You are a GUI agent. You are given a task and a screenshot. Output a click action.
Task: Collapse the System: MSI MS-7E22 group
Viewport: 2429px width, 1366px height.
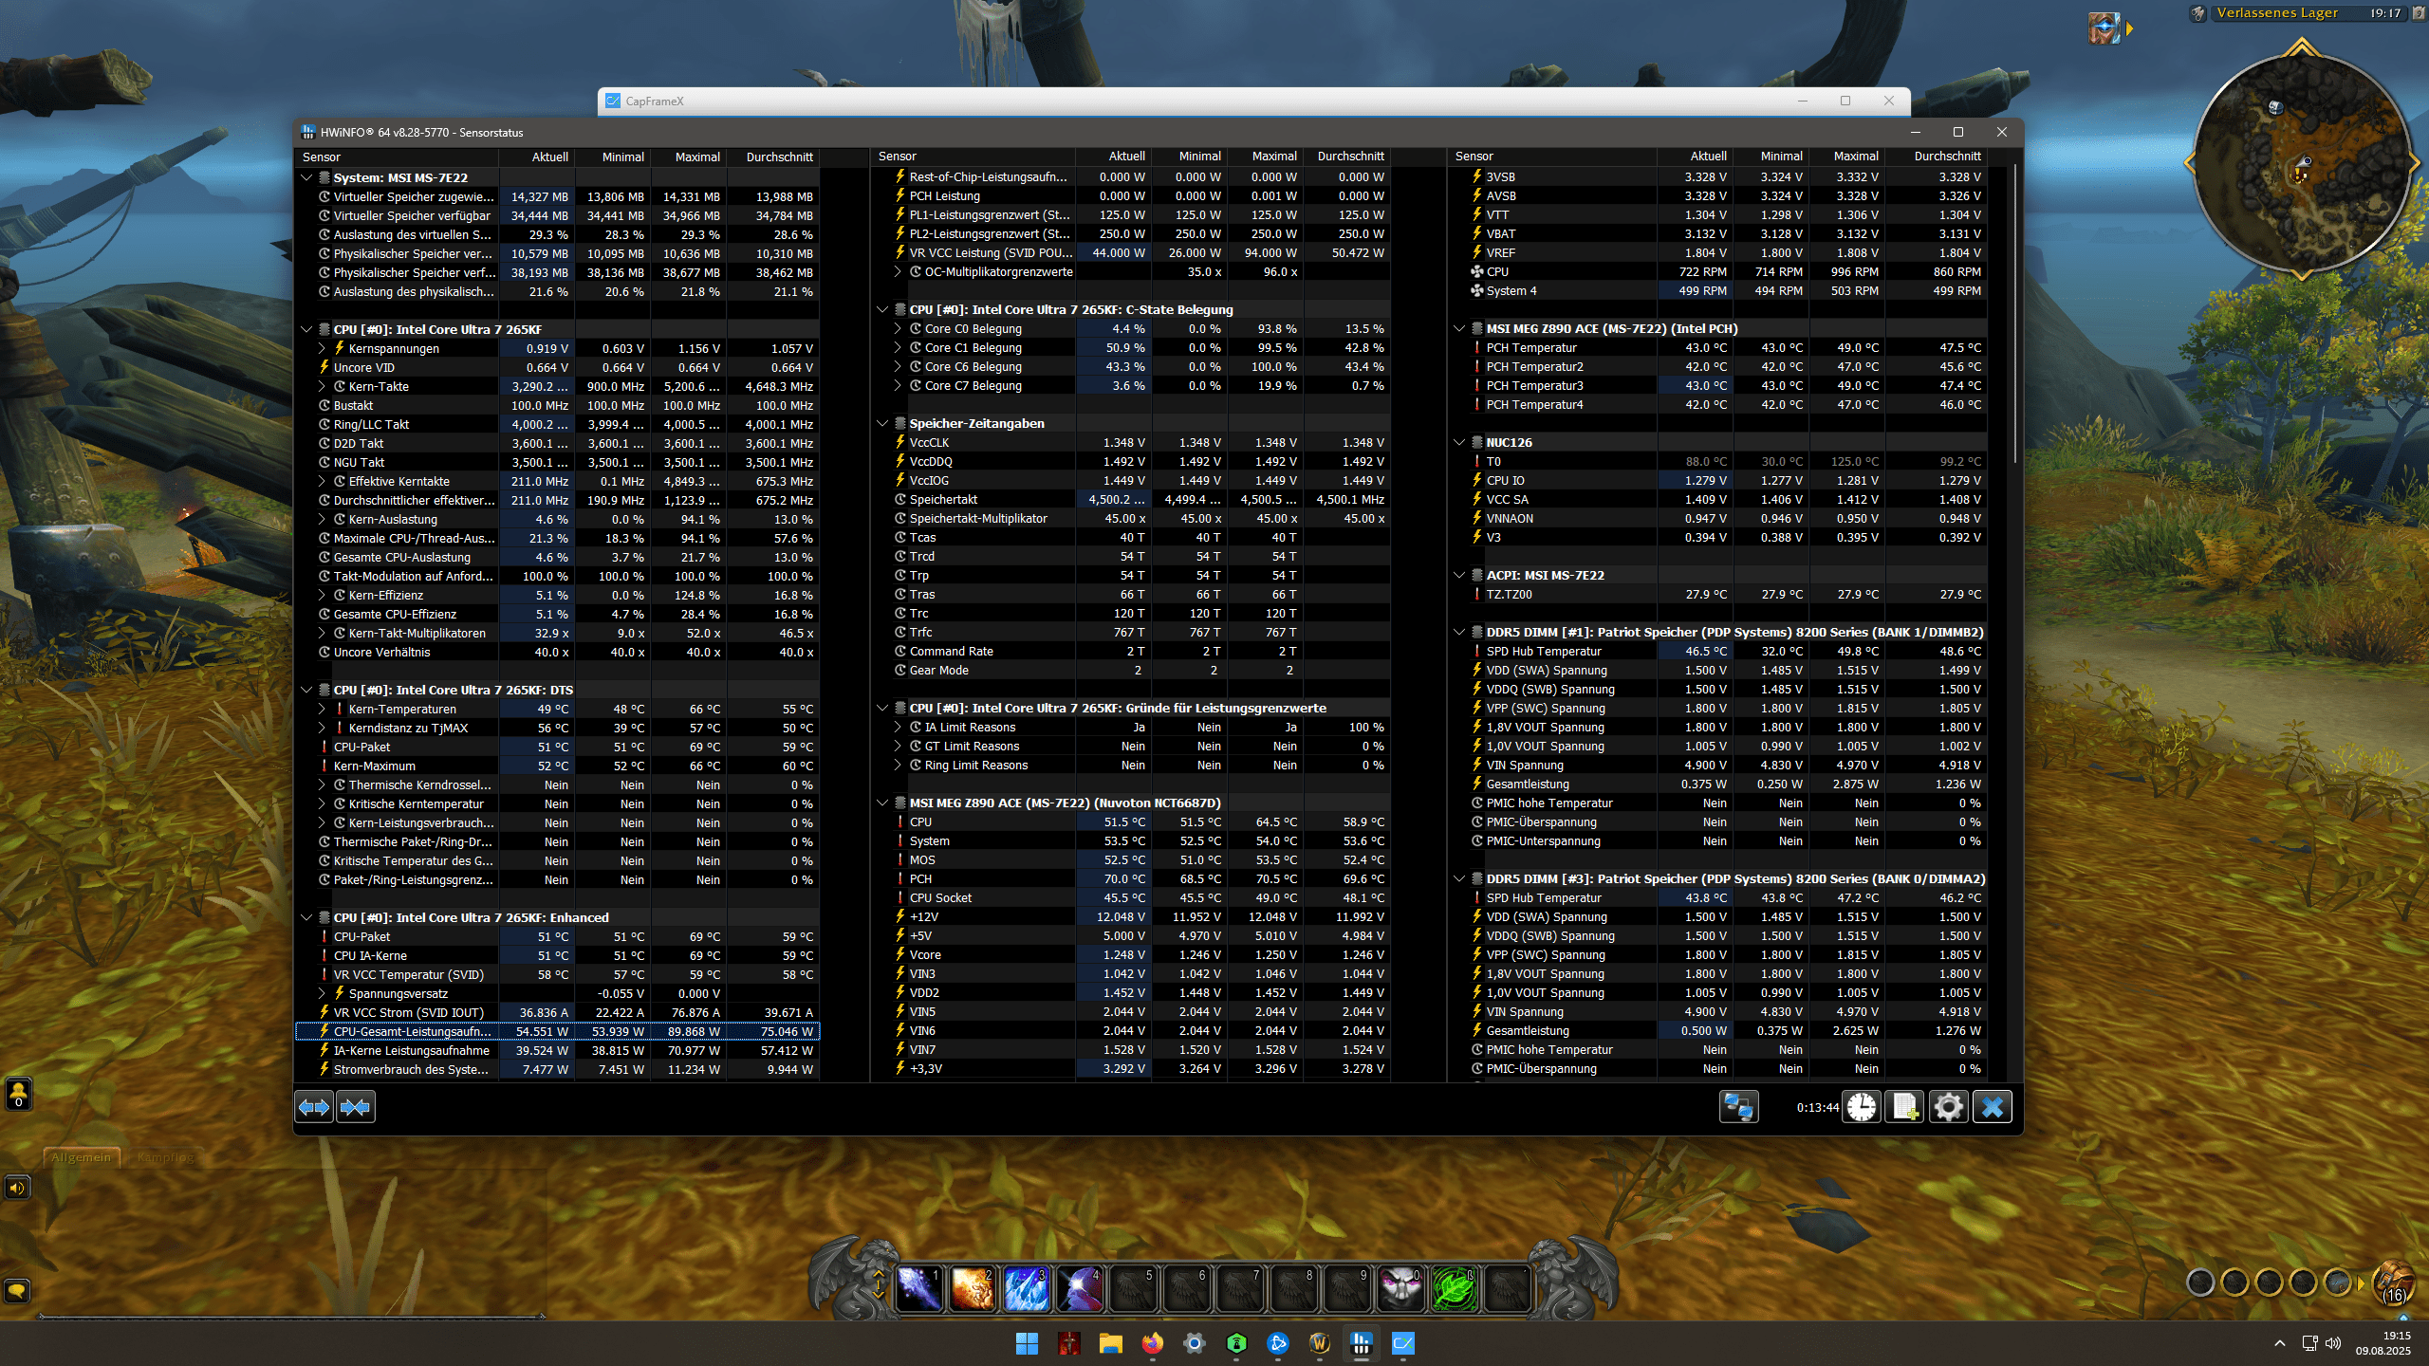click(306, 177)
